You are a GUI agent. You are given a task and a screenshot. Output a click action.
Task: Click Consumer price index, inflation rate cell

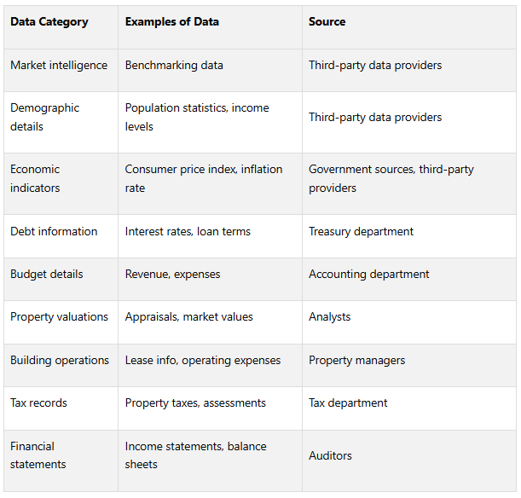204,178
